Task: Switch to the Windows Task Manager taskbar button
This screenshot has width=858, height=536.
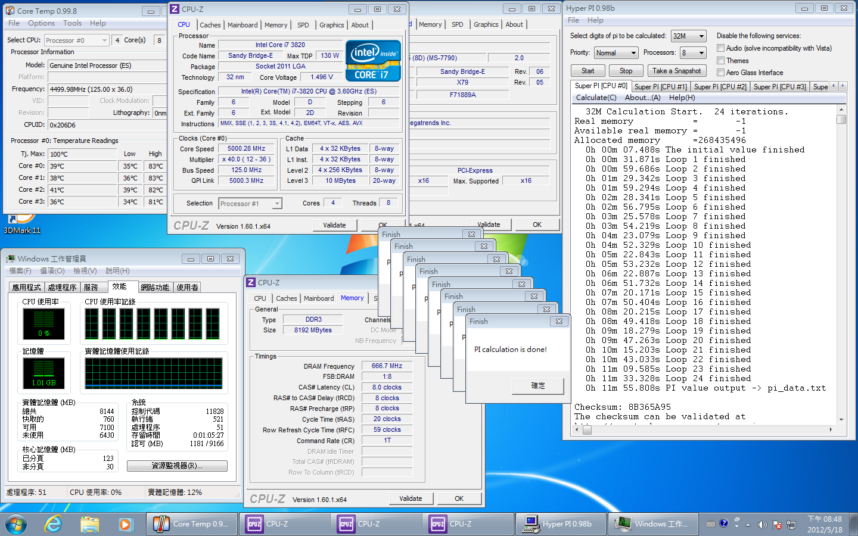Action: 654,524
